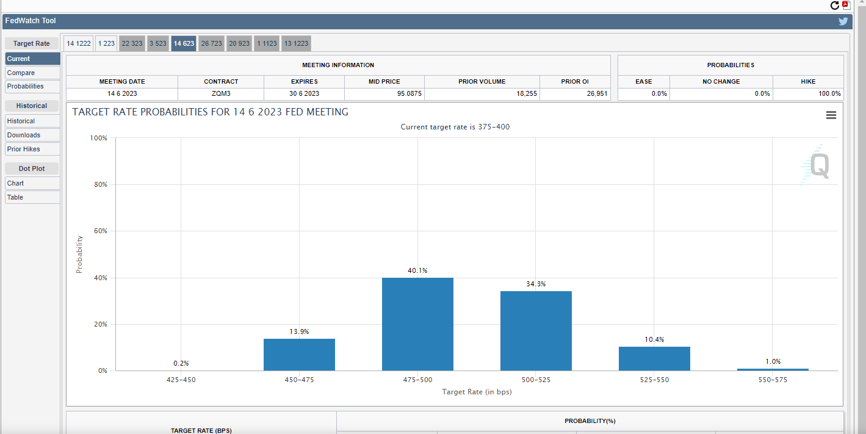Select the 22 323 meeting tab

point(132,43)
